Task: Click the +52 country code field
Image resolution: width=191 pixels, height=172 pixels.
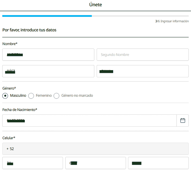Action: coord(95,149)
